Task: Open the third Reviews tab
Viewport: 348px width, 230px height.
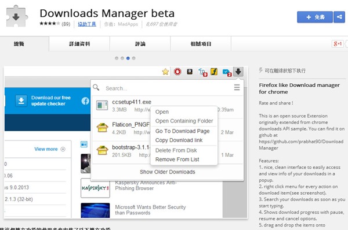Action: coord(140,44)
